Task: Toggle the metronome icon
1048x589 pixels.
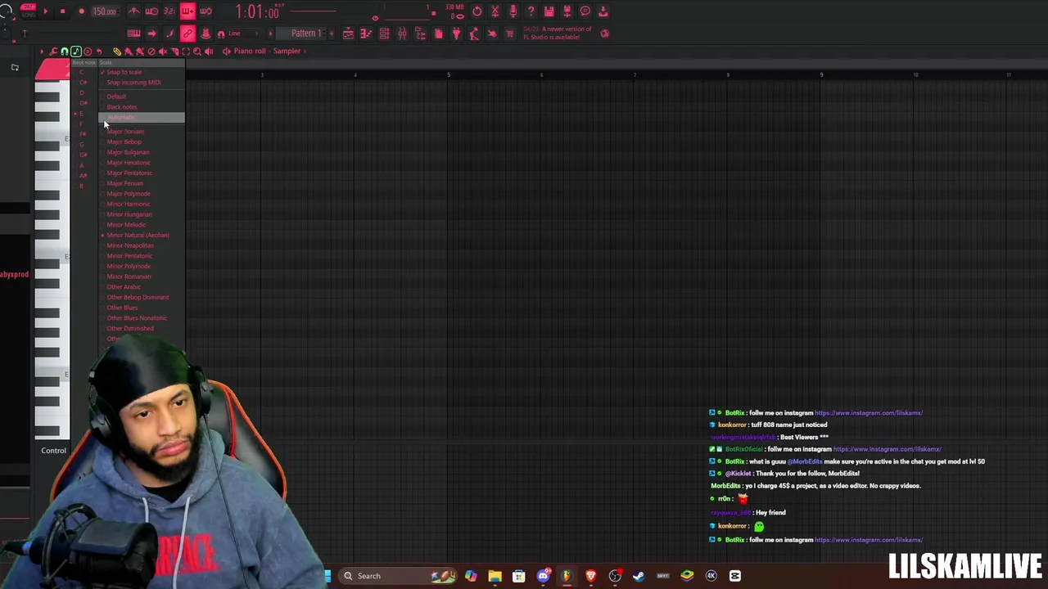Action: 133,11
